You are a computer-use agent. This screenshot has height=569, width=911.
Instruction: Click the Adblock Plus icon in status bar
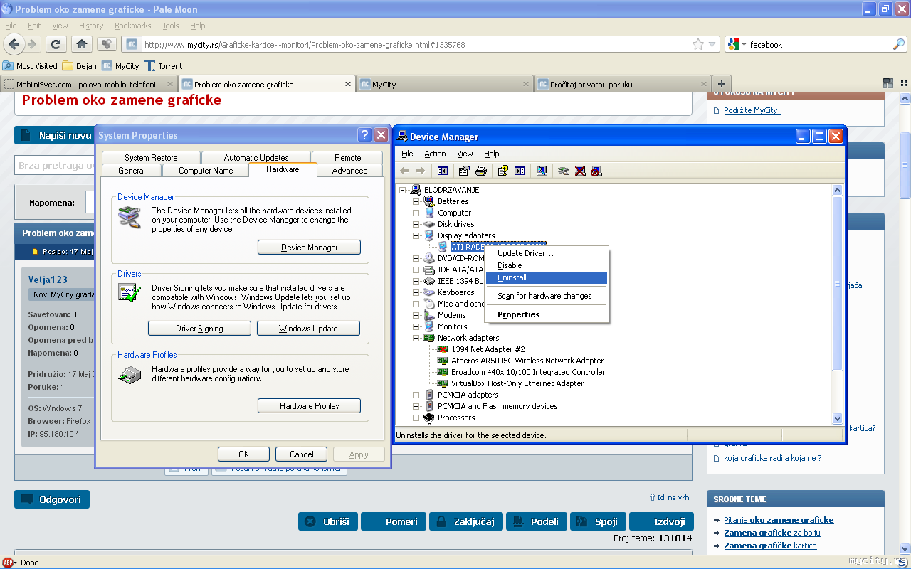tap(9, 562)
